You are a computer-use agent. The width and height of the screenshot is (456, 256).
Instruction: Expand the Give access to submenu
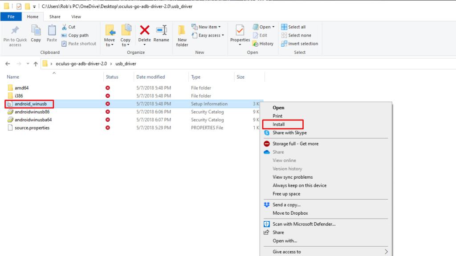tap(326, 252)
